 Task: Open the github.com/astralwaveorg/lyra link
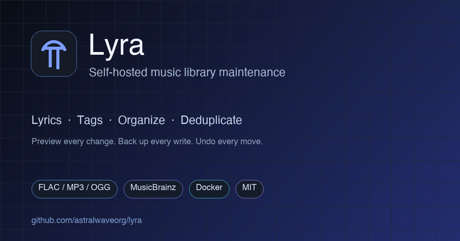pyautogui.click(x=87, y=220)
